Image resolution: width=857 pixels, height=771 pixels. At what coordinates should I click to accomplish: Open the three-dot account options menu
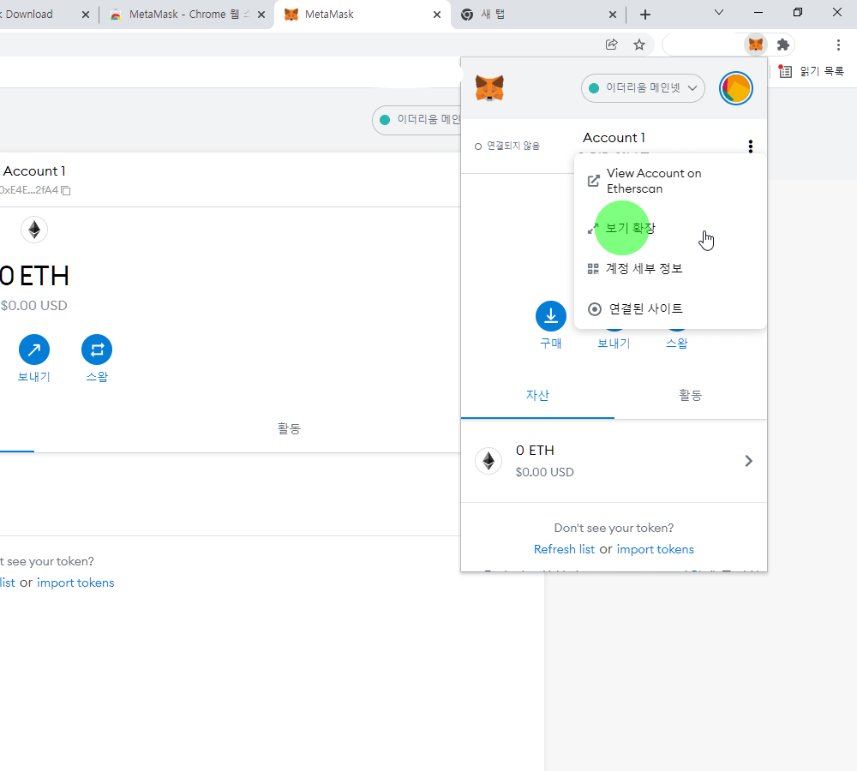751,146
